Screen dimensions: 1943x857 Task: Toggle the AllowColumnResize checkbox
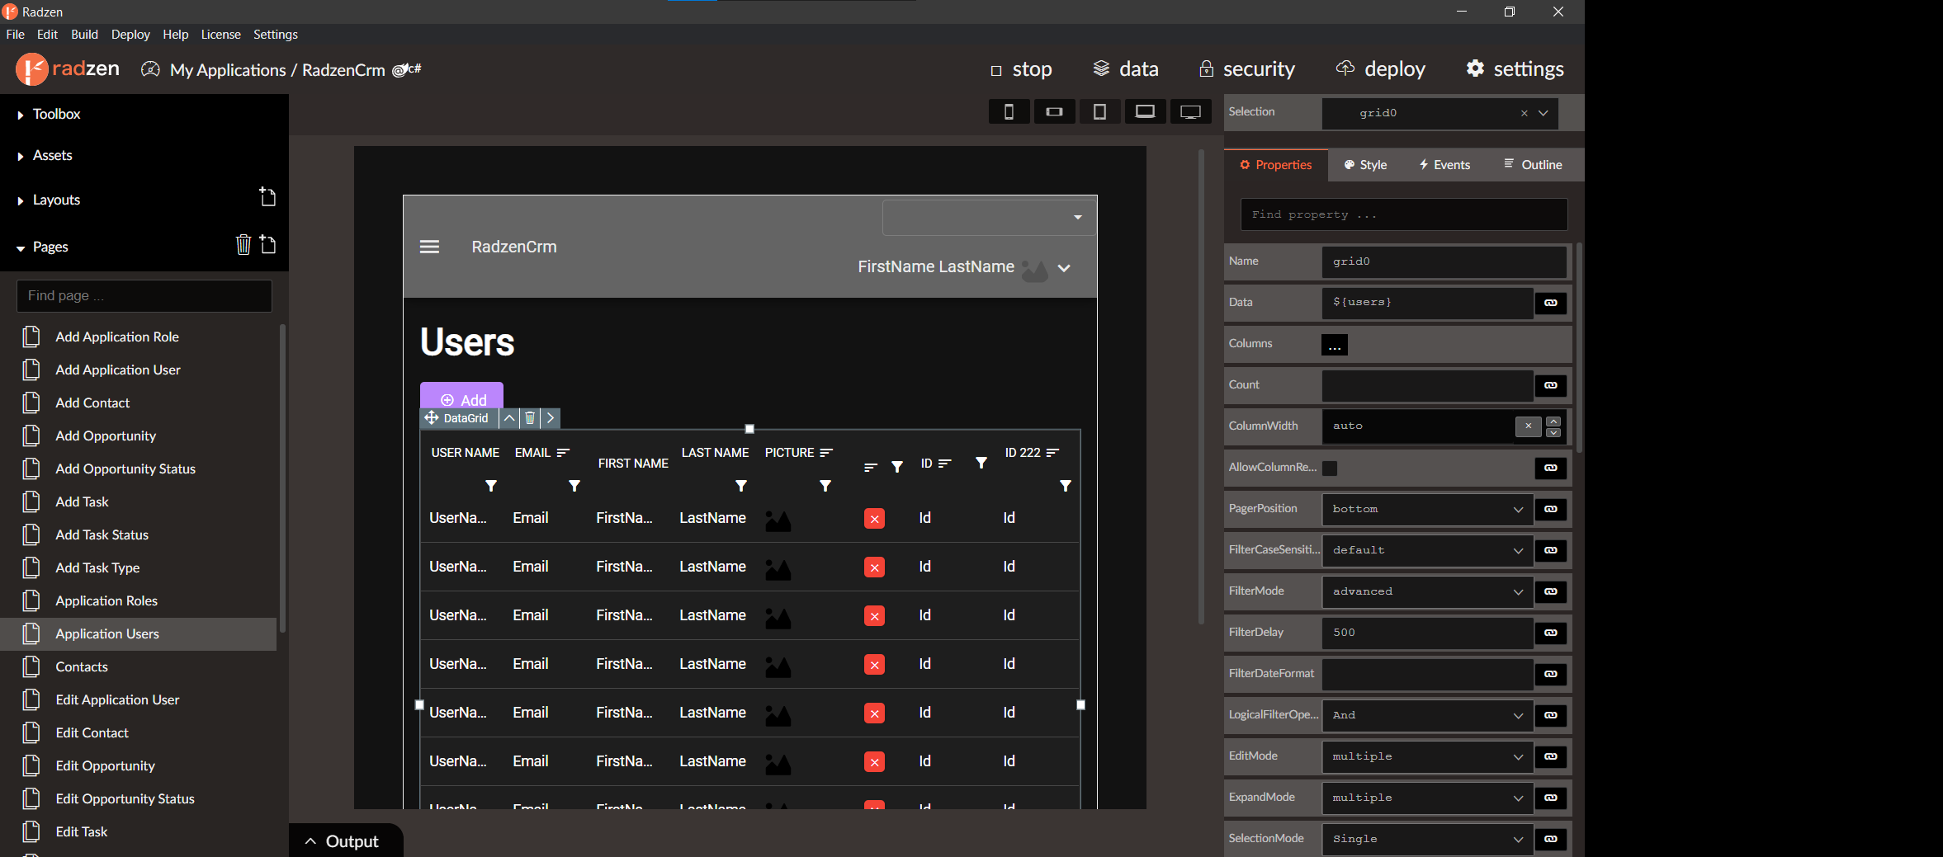click(x=1330, y=468)
